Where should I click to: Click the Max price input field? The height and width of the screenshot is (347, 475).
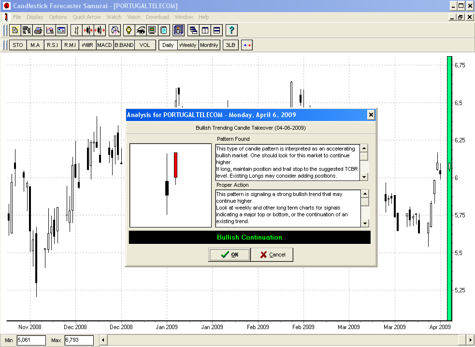pos(79,340)
